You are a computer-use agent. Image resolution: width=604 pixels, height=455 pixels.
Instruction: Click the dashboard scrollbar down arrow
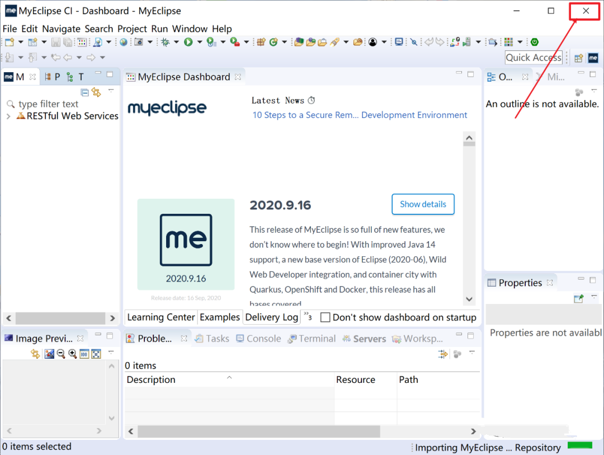[469, 299]
